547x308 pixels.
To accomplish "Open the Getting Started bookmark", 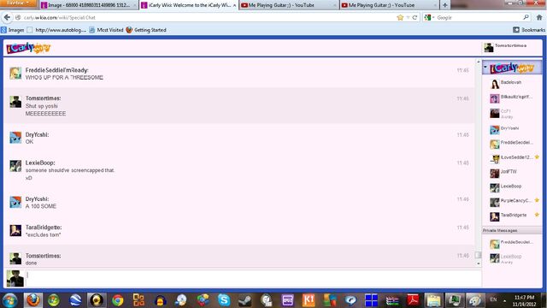I will click(x=146, y=30).
